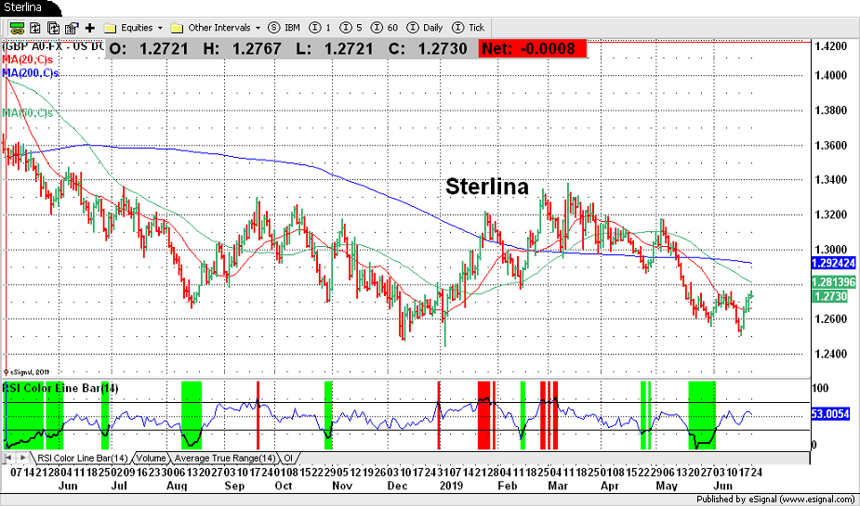This screenshot has width=860, height=506.
Task: Open the OI study tab
Action: pyautogui.click(x=288, y=459)
